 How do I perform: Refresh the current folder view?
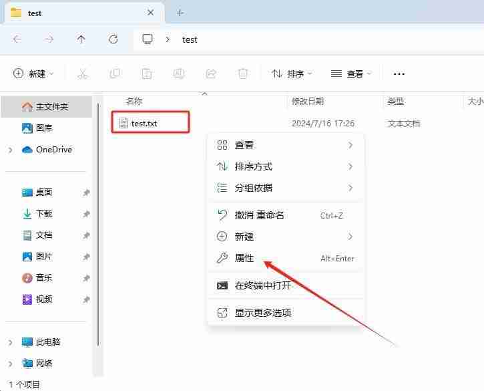[113, 39]
